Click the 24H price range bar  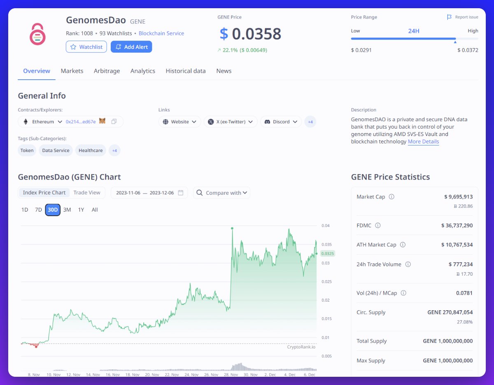click(x=415, y=39)
